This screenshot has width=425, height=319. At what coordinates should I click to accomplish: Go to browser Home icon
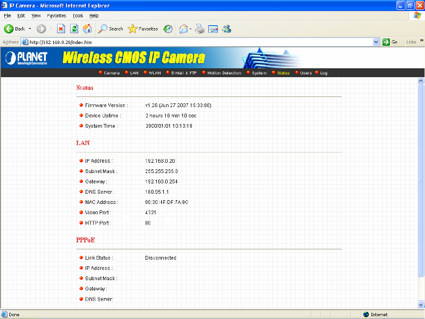(87, 29)
